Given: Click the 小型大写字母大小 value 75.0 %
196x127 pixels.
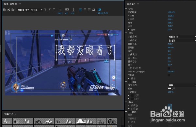Looking at the screenshot, I should pos(171,72).
